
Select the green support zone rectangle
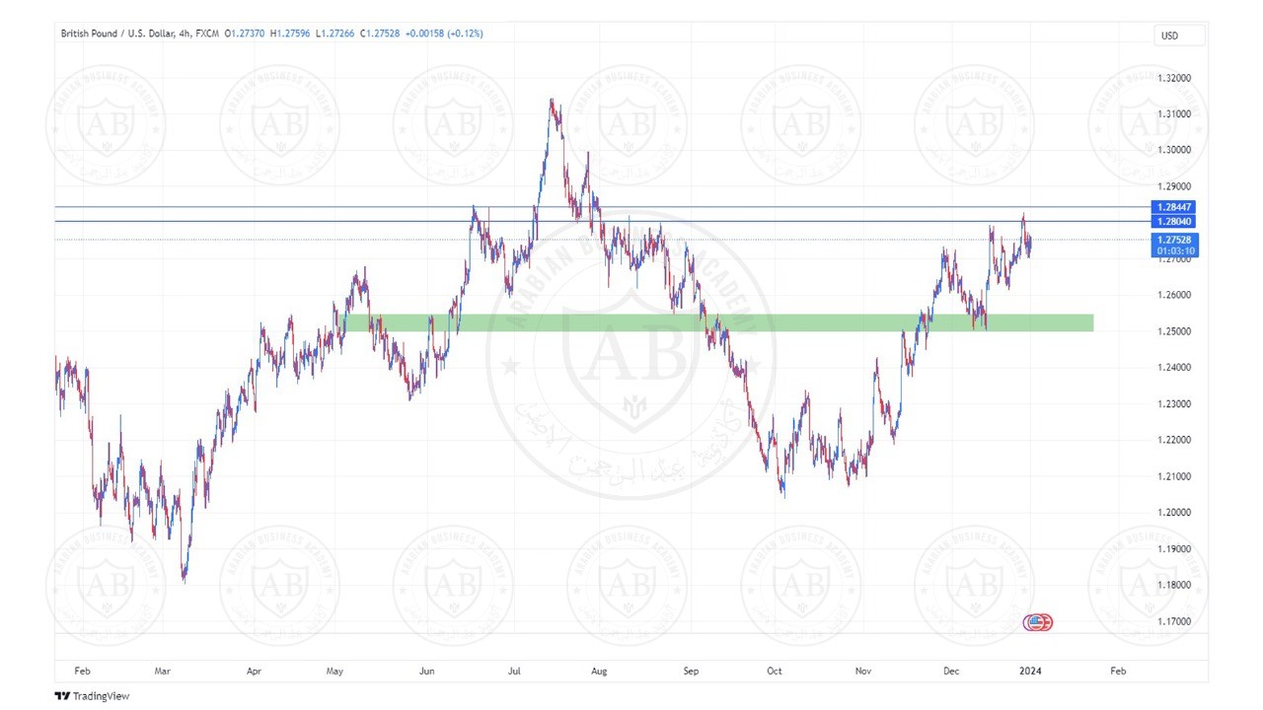715,322
